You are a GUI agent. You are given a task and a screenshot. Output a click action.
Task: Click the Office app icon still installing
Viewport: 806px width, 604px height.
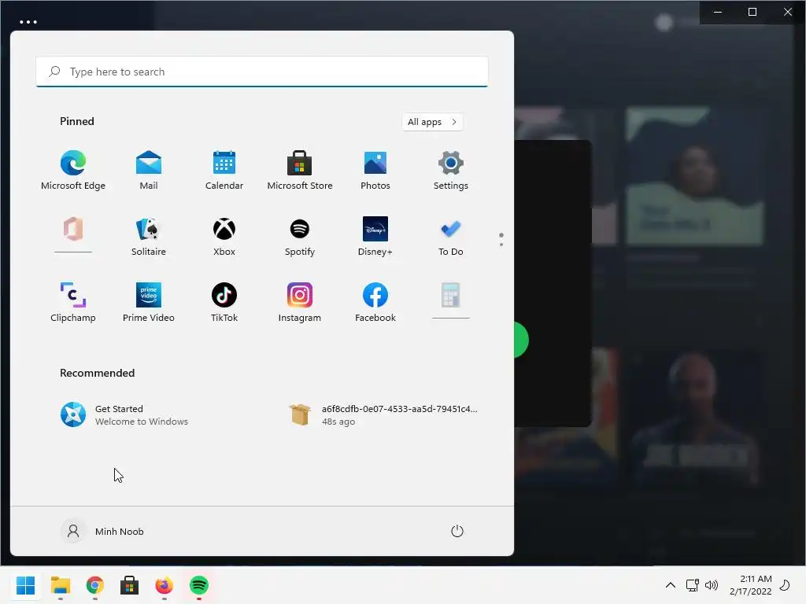pos(73,229)
